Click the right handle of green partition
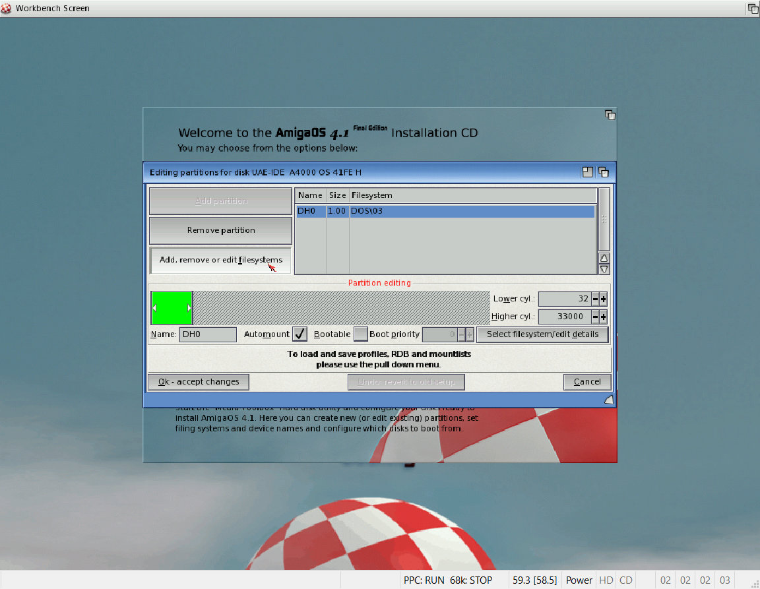 click(x=189, y=308)
